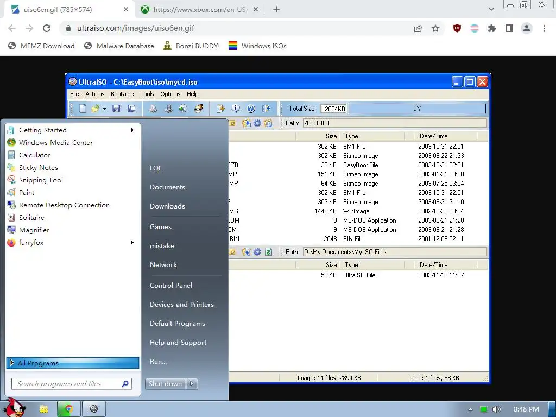Select the EasyBoot File 23 KB row

pos(358,165)
